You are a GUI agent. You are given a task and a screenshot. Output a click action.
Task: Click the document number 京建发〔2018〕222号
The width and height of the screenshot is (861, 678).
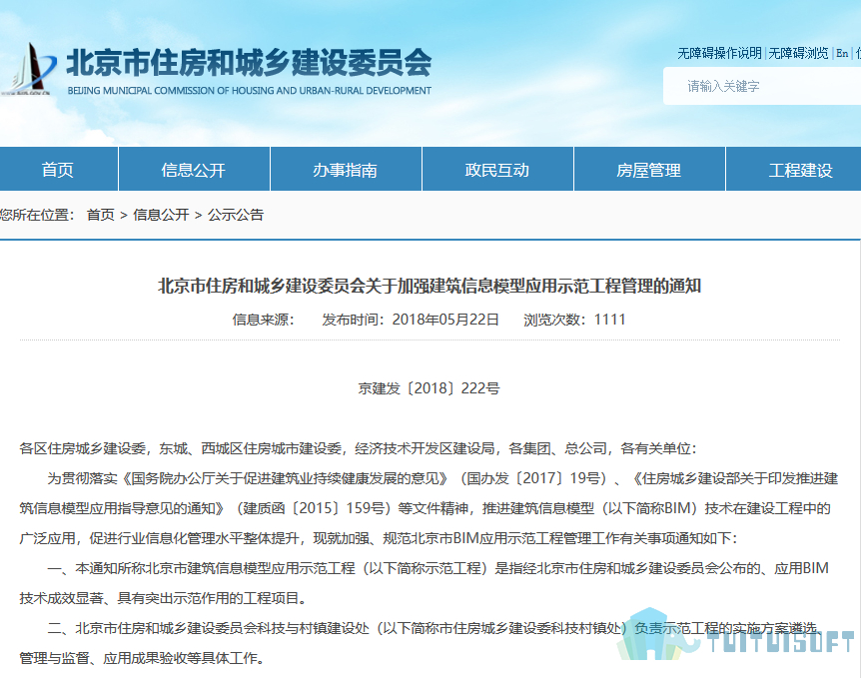click(429, 388)
